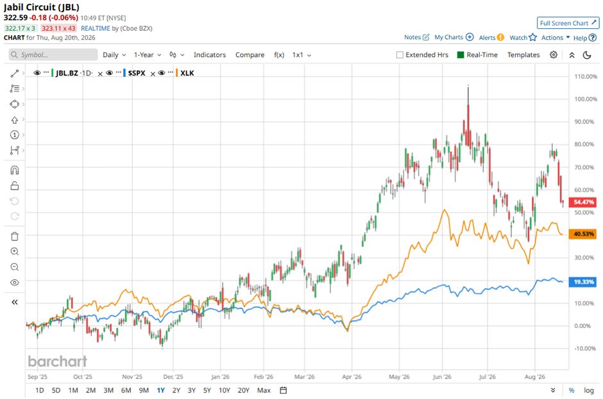Click the Alerts exclamation icon
This screenshot has width=603, height=399.
click(500, 37)
